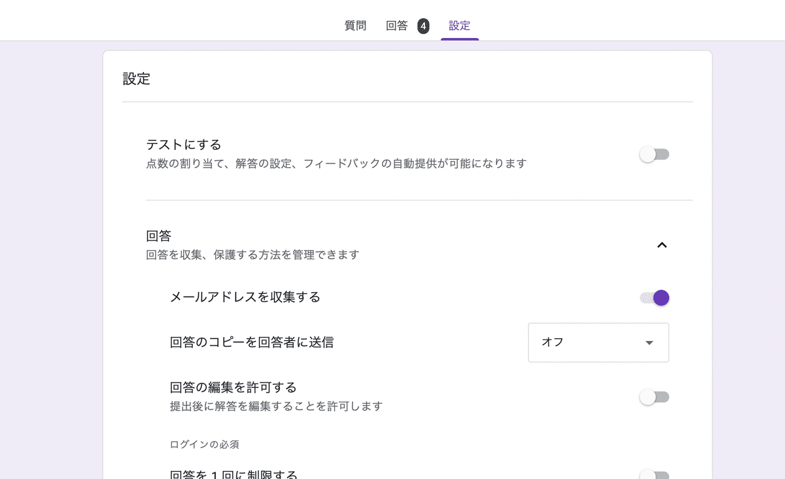Viewport: 785px width, 479px height.
Task: Select the 設定 tab
Action: point(459,26)
